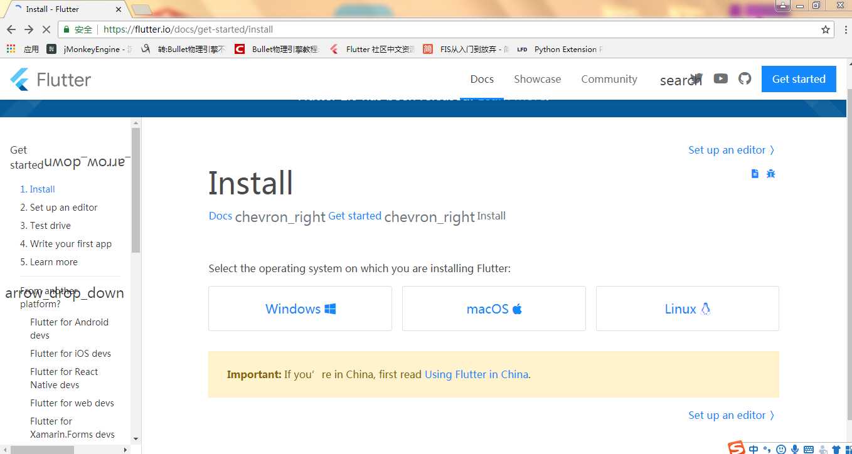Image resolution: width=852 pixels, height=454 pixels.
Task: Open jMonkeyEngine bookmark
Action: pyautogui.click(x=90, y=49)
